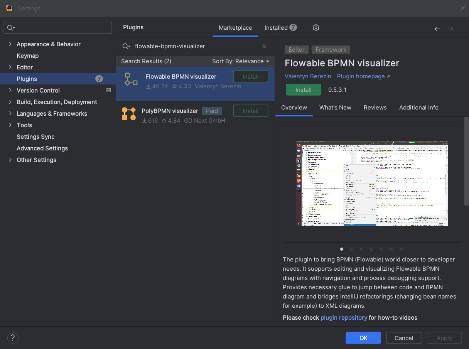Open the plugin repository link
The width and height of the screenshot is (469, 349).
pos(344,318)
